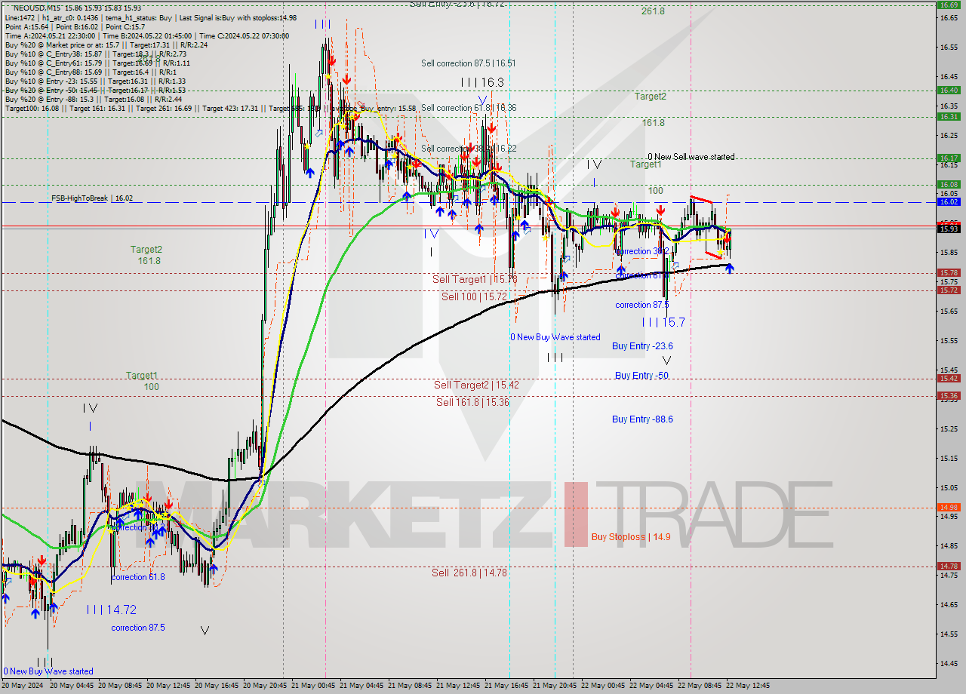Click the red 15.72 price tag on axis
Image resolution: width=966 pixels, height=694 pixels.
click(948, 290)
